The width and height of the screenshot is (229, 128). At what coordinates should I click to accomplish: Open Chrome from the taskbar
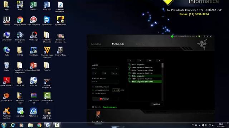[39, 125]
